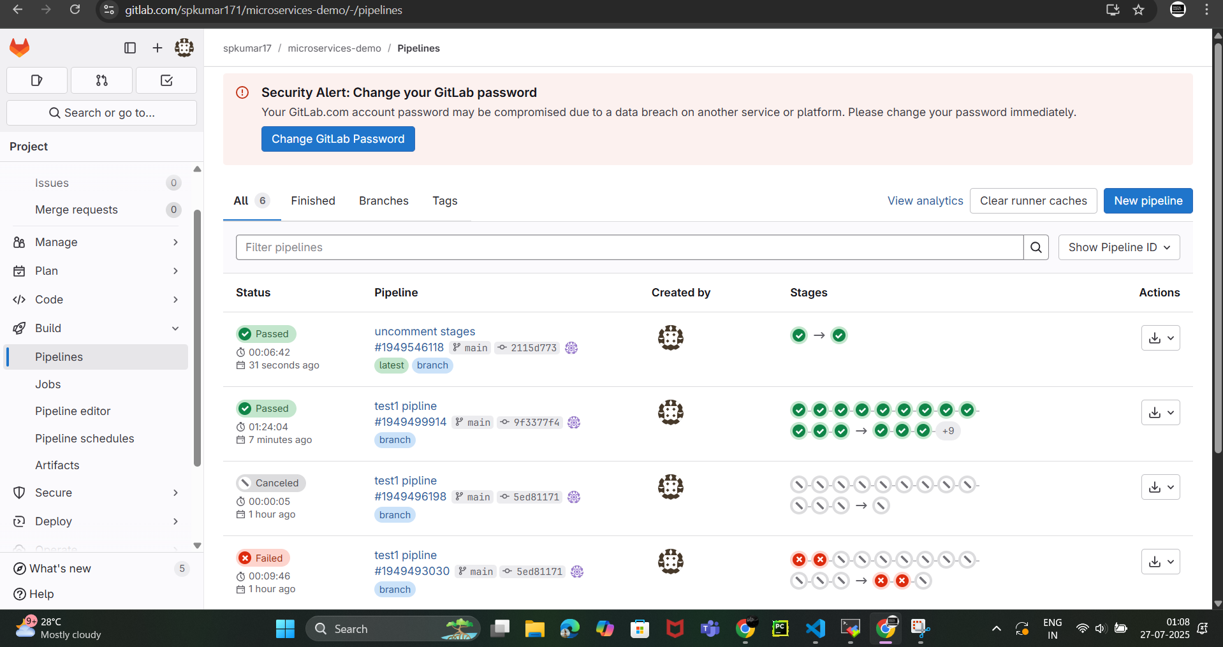Screen dimensions: 1223x647
Task: Open the to-do list shortcut icon
Action: click(x=166, y=80)
